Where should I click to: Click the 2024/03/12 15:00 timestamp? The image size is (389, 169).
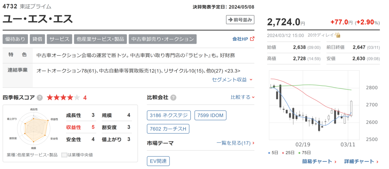coord(286,35)
